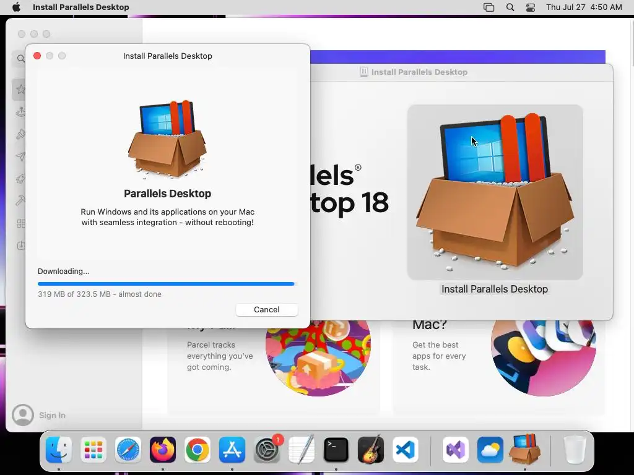Image resolution: width=634 pixels, height=475 pixels.
Task: Click the '319 MB of 323.5 MB - almost done' status text
Action: 100,294
